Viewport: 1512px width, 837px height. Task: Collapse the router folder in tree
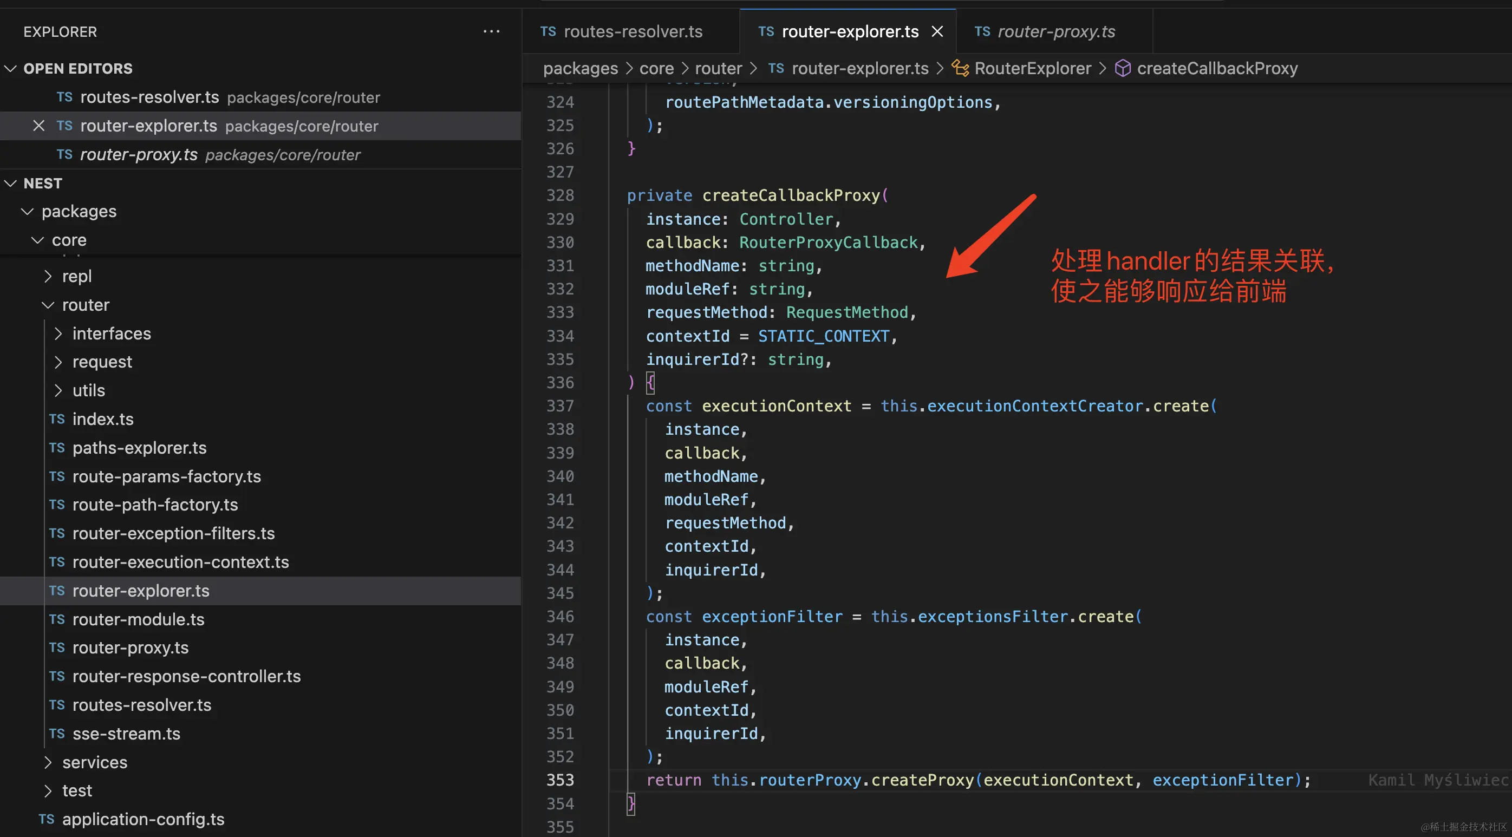coord(48,305)
